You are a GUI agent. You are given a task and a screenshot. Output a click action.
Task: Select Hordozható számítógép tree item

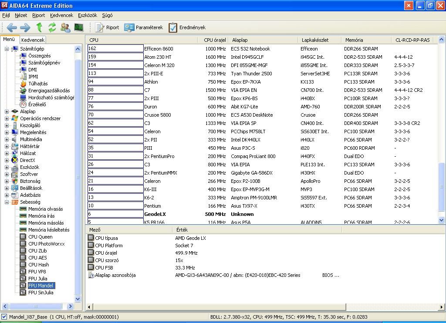point(51,98)
